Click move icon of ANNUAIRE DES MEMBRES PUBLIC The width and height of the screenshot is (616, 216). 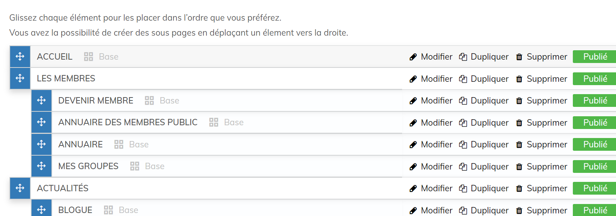coord(41,122)
